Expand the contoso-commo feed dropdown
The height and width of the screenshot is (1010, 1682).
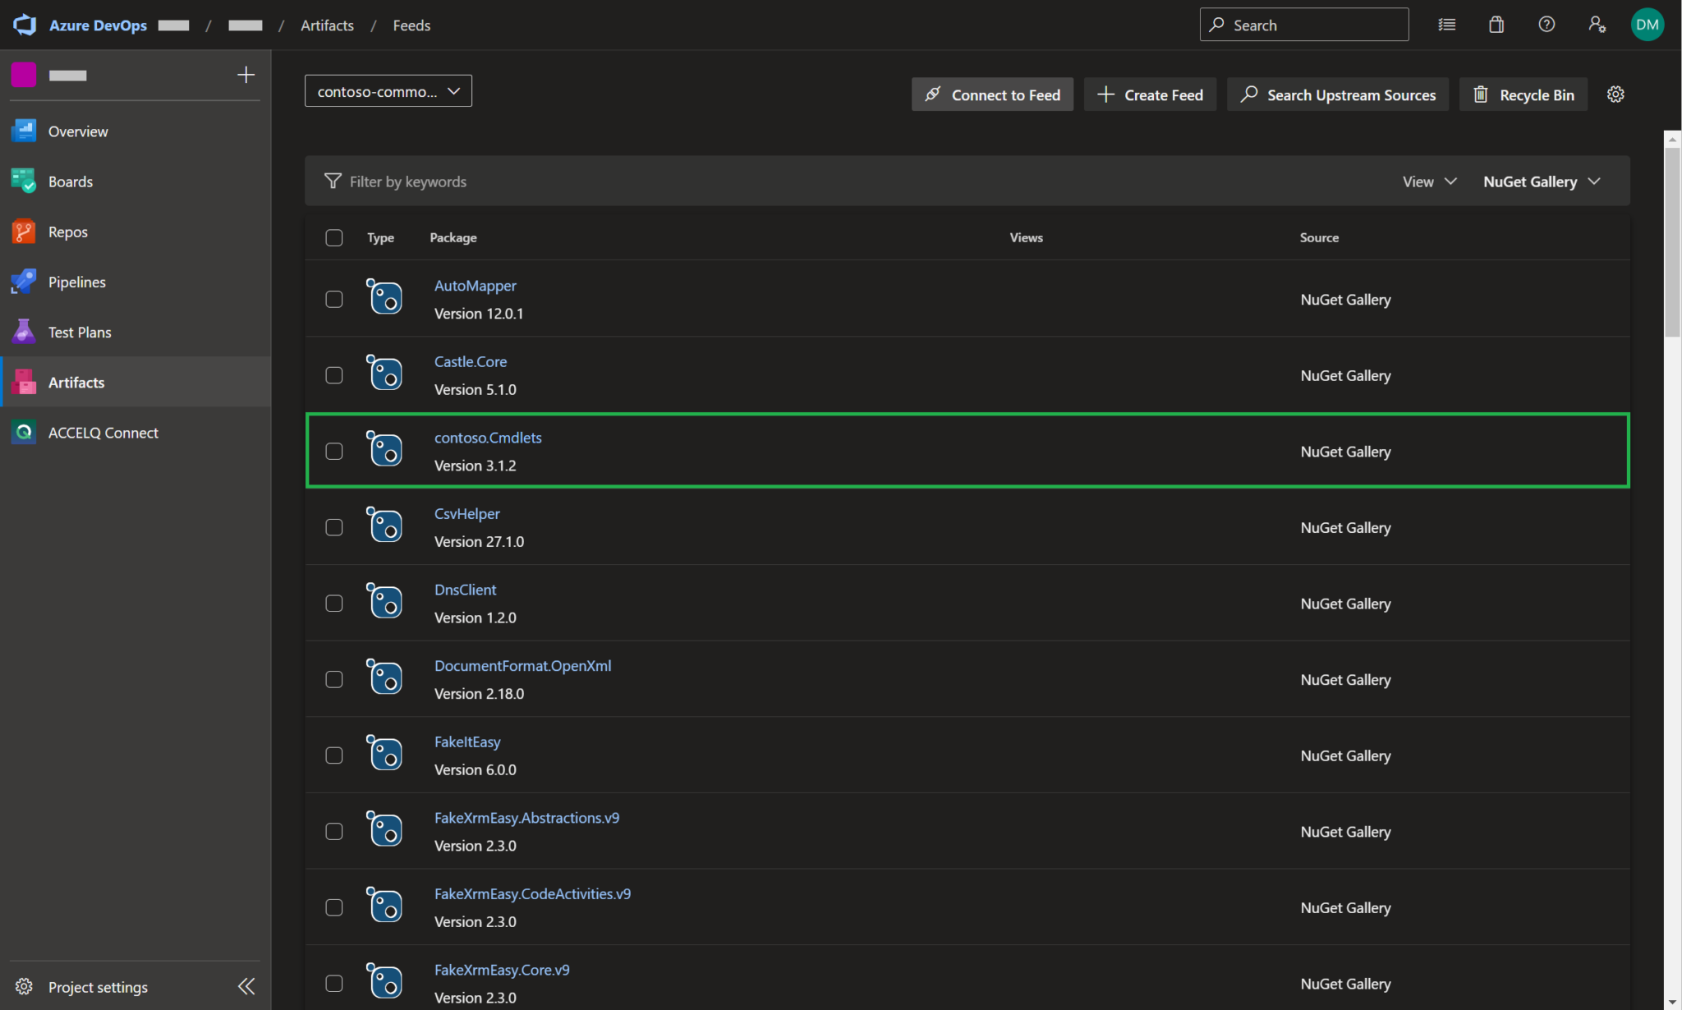pos(388,91)
